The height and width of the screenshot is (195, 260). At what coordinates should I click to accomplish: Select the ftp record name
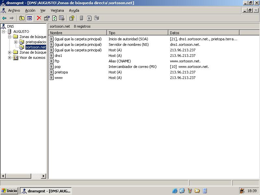[x=57, y=61]
